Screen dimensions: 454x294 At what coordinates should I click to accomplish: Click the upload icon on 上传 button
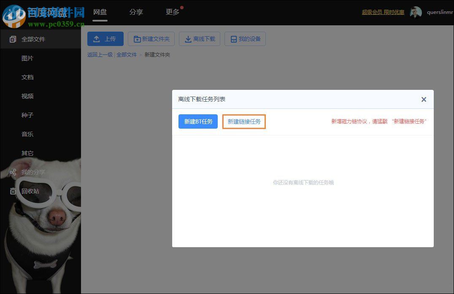pyautogui.click(x=96, y=38)
